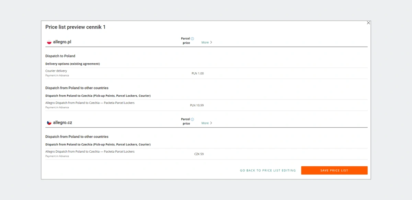This screenshot has height=200, width=412.
Task: Click Delivery options (existing agreement) subheading
Action: (x=72, y=64)
